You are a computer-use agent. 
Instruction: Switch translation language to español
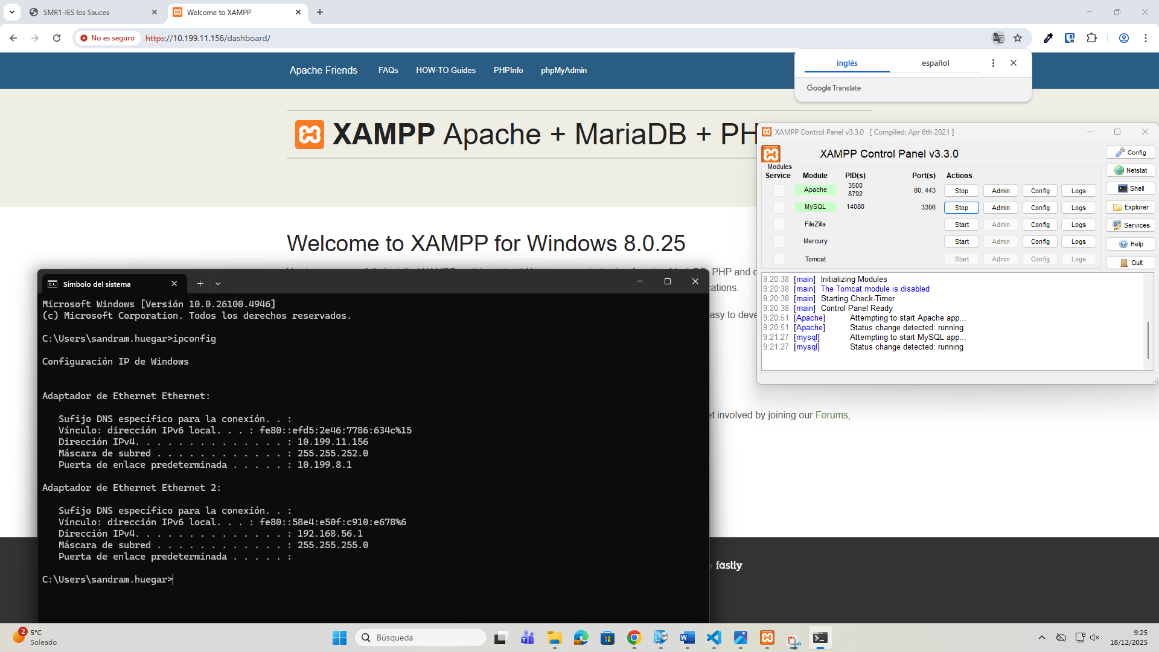(935, 62)
